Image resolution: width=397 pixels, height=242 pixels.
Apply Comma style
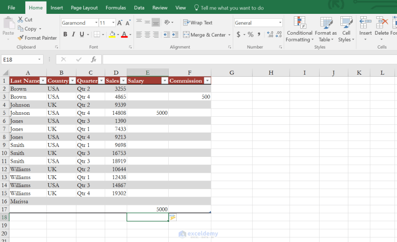(x=259, y=34)
